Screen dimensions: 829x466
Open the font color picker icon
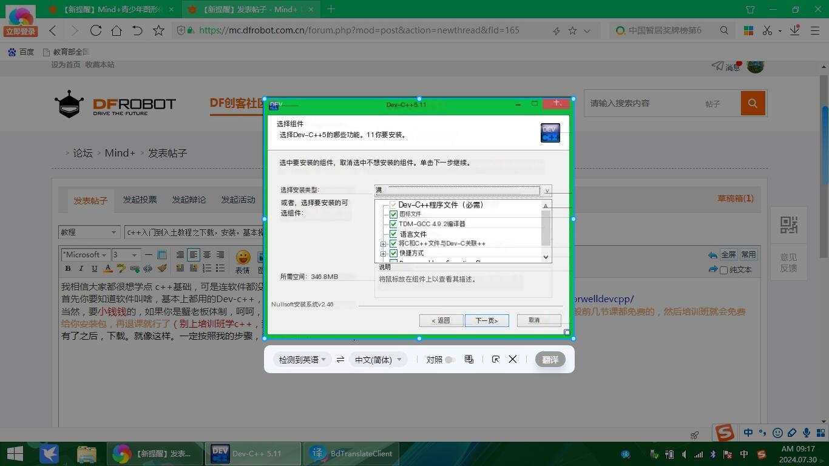point(108,268)
